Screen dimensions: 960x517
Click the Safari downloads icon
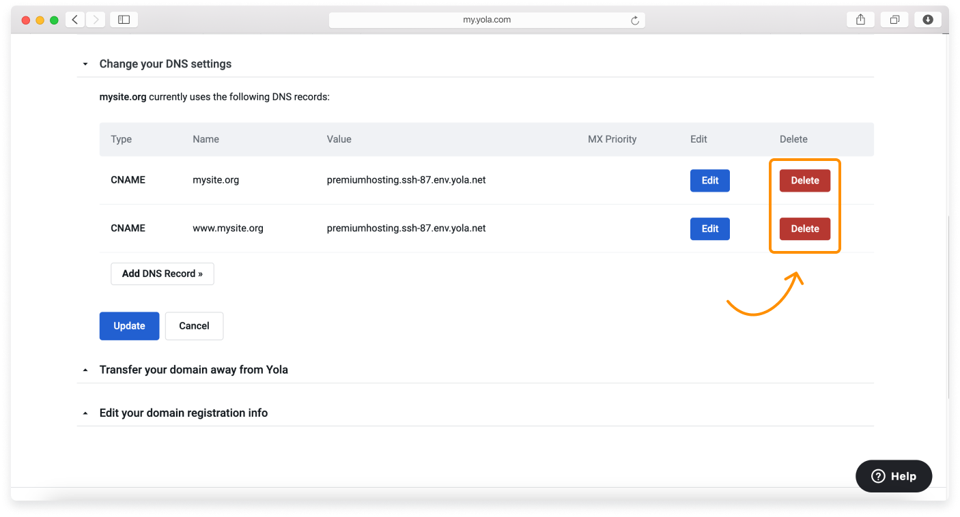coord(927,19)
